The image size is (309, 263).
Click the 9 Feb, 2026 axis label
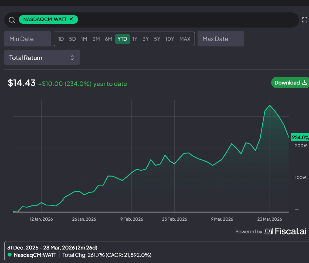[x=132, y=219]
